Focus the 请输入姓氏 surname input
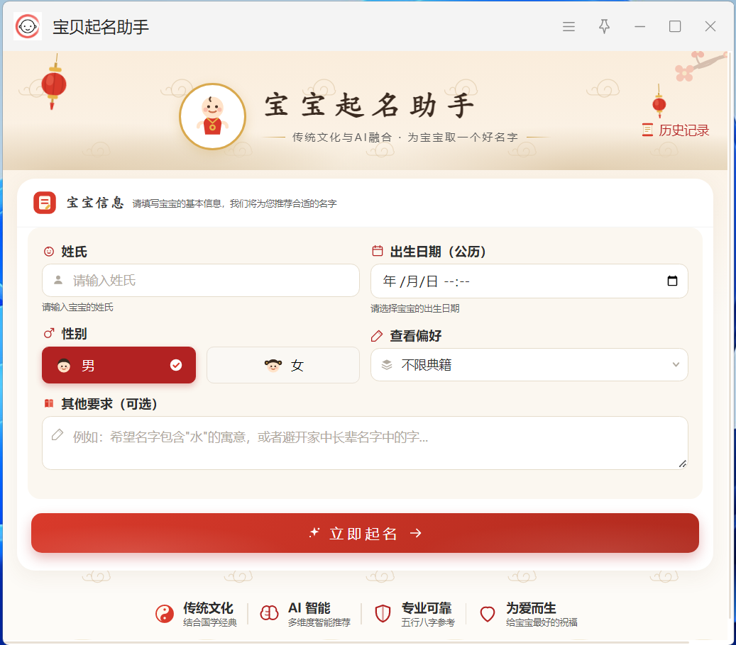736x645 pixels. [x=200, y=280]
